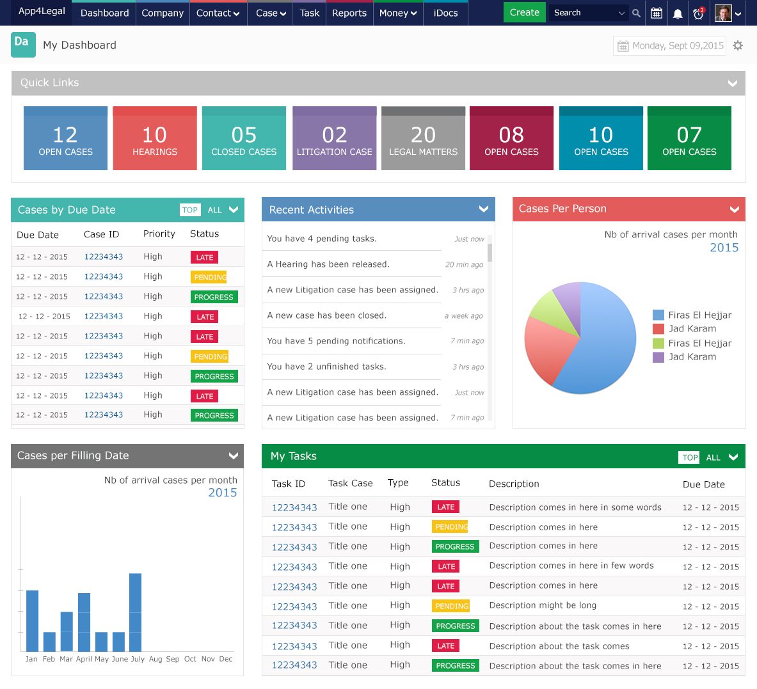
Task: Click the Recent Activities scrollbar
Action: click(x=490, y=252)
